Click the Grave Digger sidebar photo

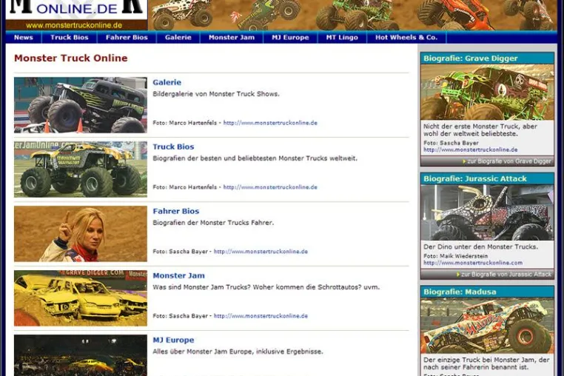coord(487,93)
